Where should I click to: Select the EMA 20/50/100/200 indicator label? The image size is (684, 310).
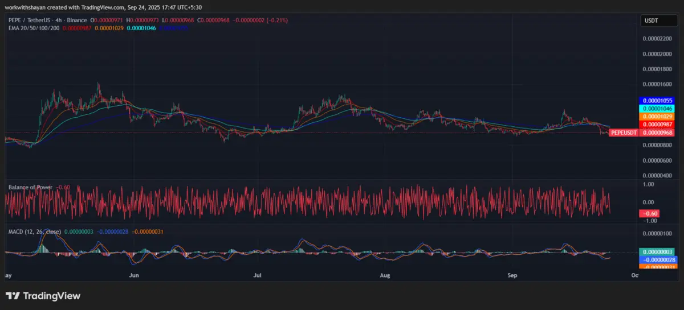coord(33,27)
